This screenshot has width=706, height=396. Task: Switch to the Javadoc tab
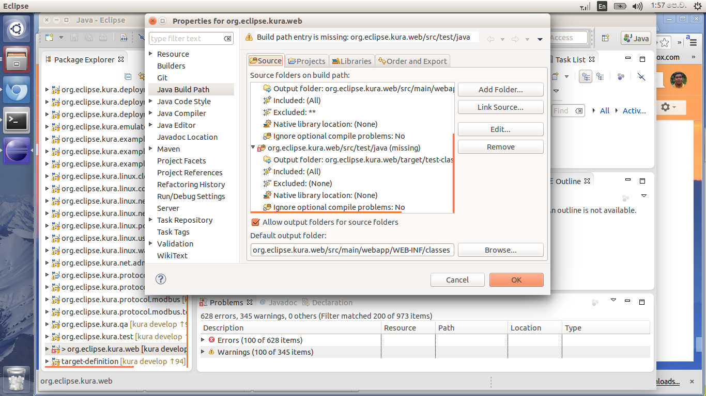point(278,302)
